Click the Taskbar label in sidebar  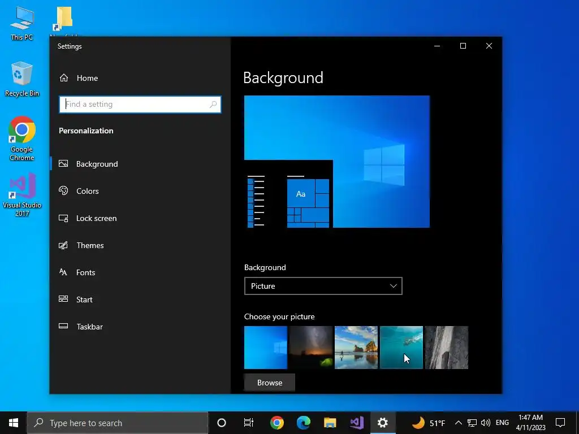coord(90,327)
